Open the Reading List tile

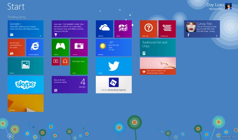pyautogui.click(x=167, y=29)
